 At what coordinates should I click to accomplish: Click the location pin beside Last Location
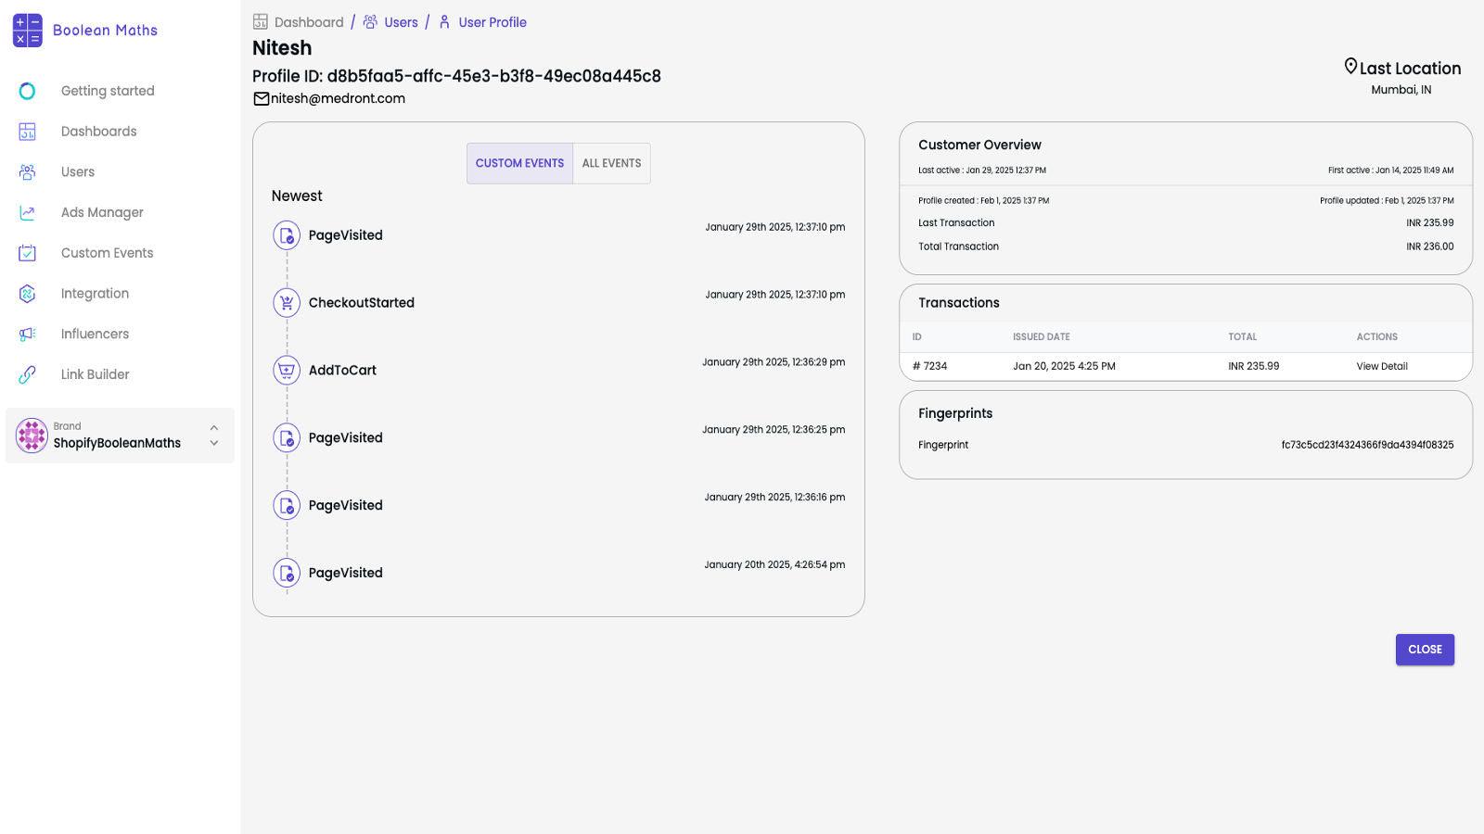(x=1350, y=66)
